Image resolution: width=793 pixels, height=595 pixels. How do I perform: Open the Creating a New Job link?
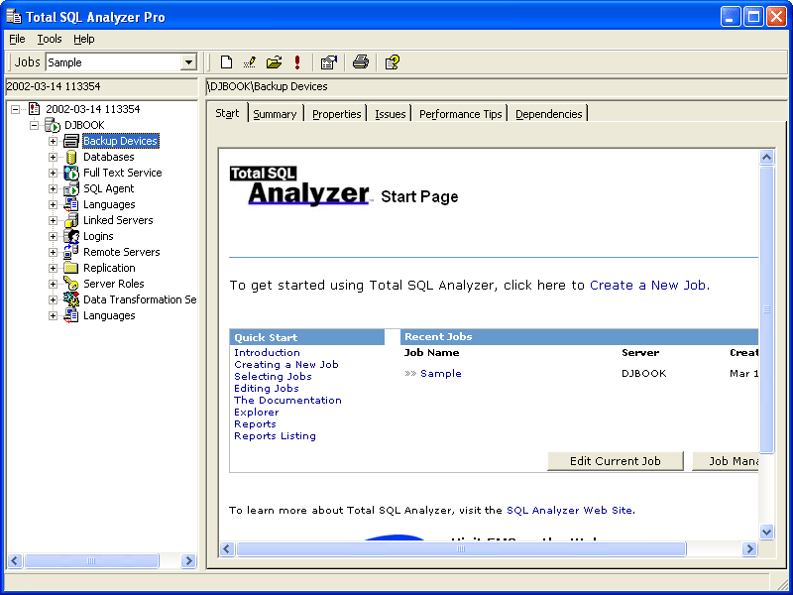(x=286, y=364)
